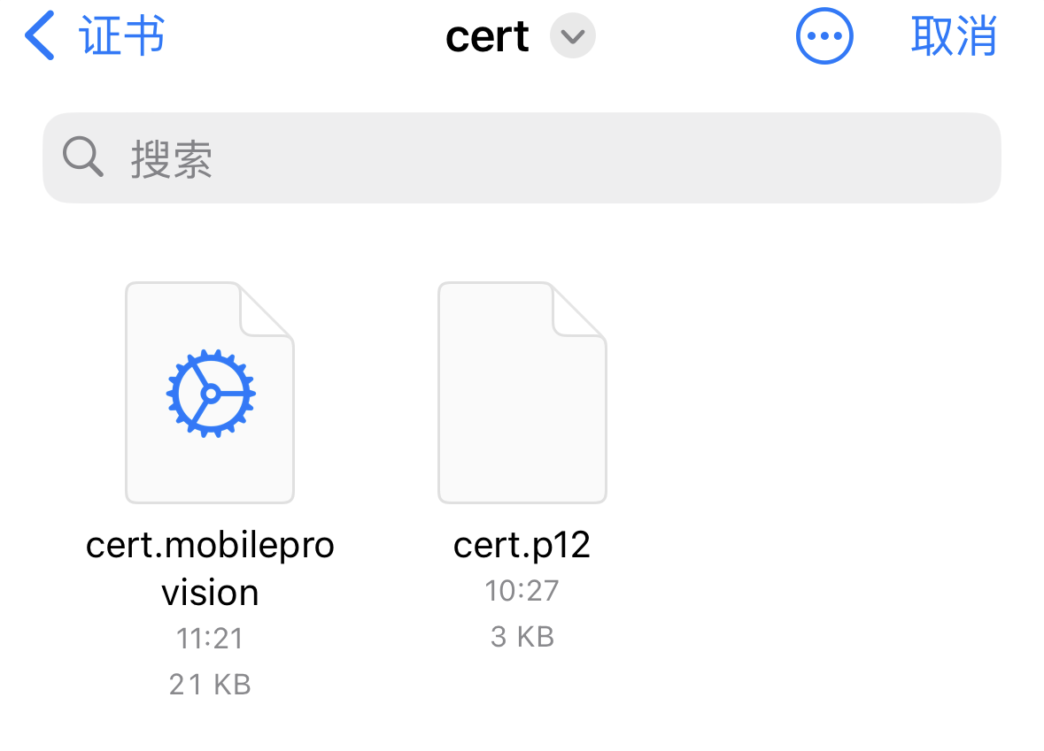Tap the back chevron arrow
The width and height of the screenshot is (1044, 751).
[x=39, y=36]
